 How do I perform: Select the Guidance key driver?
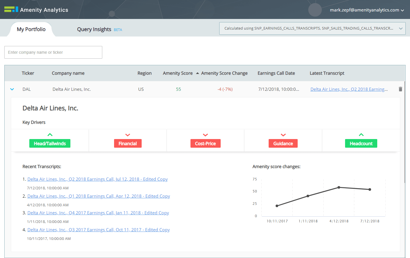283,143
